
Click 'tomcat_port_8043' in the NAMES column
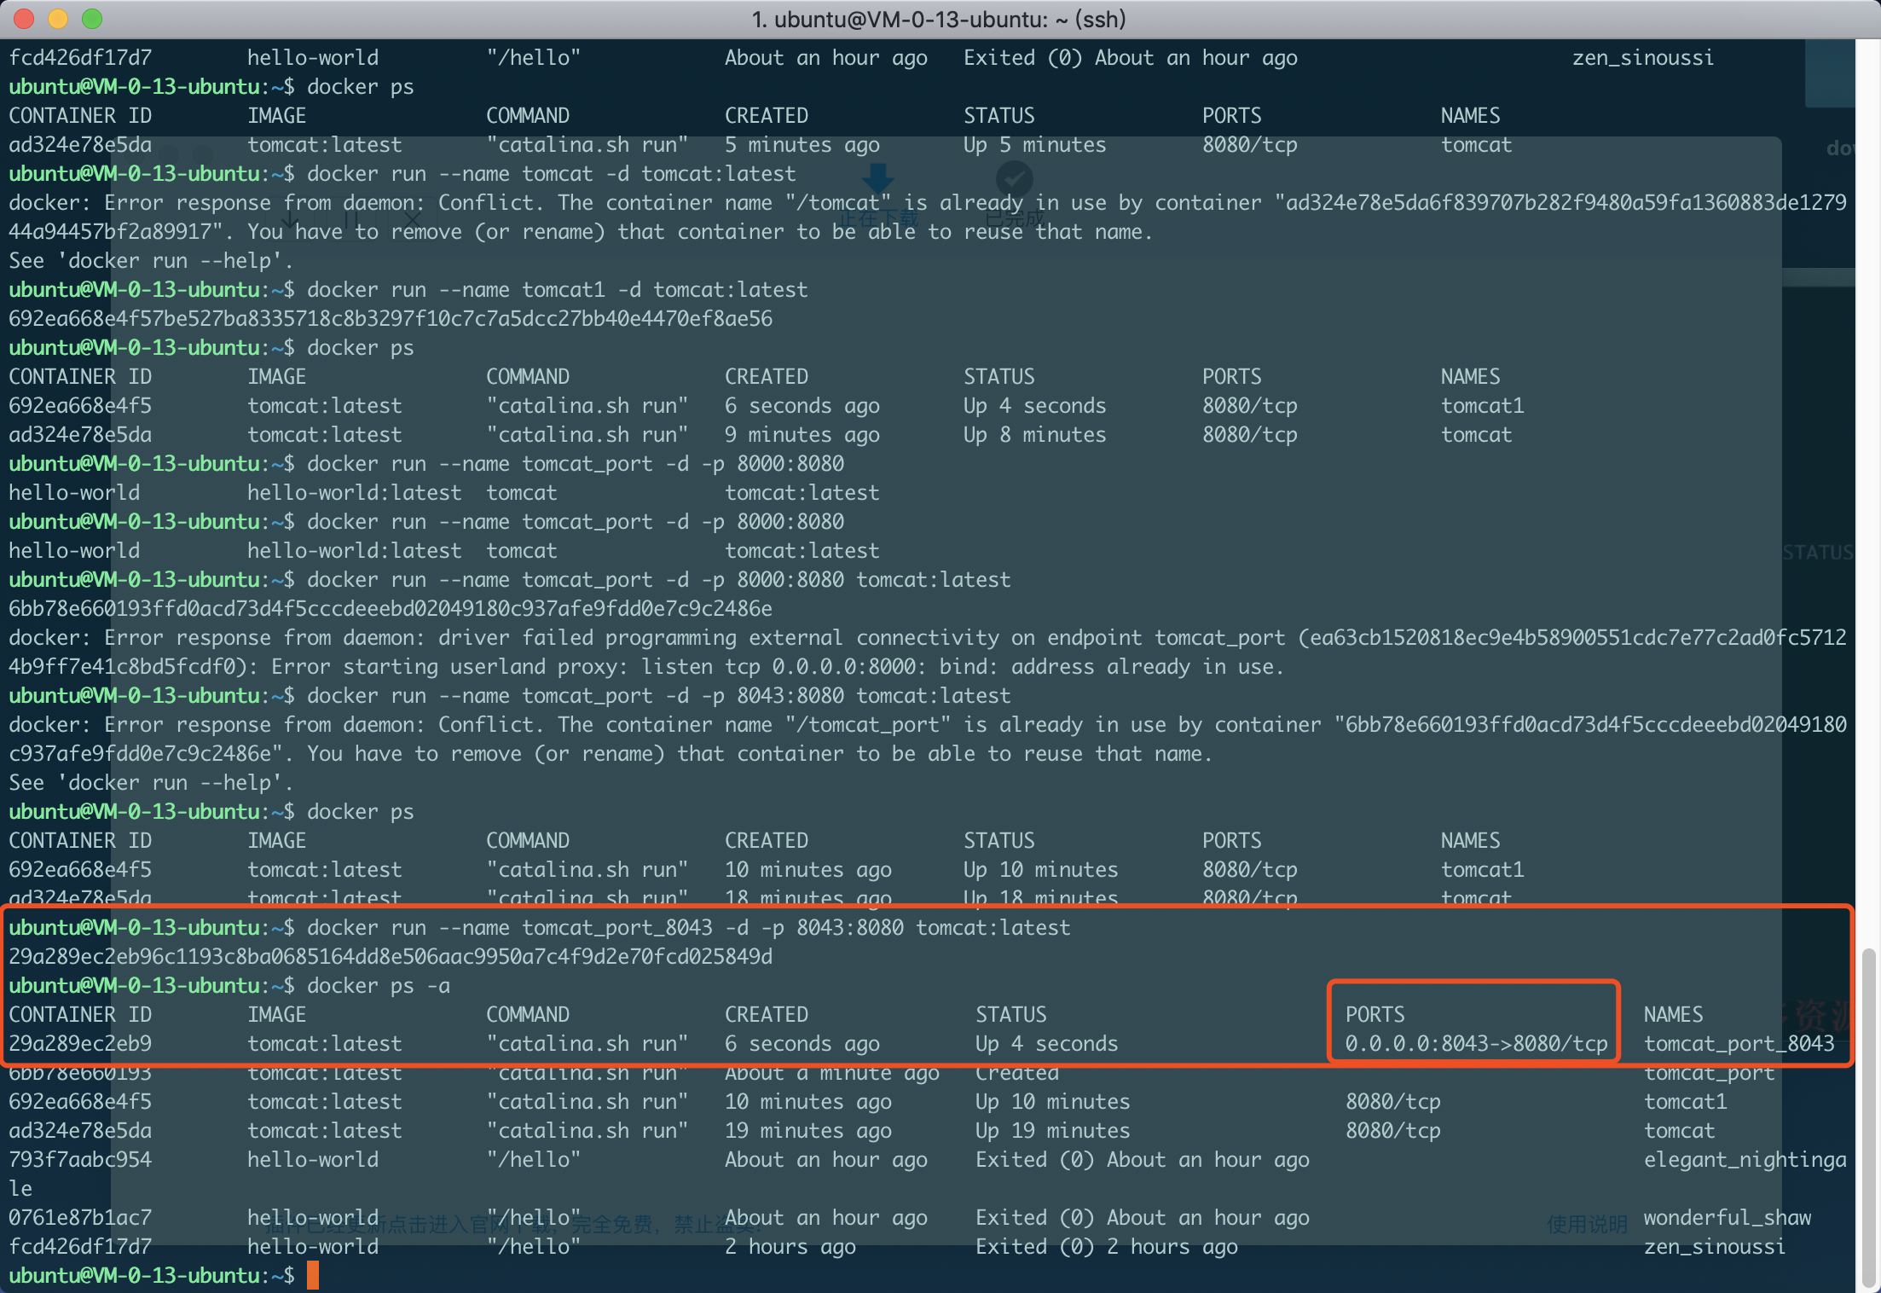coord(1739,1044)
